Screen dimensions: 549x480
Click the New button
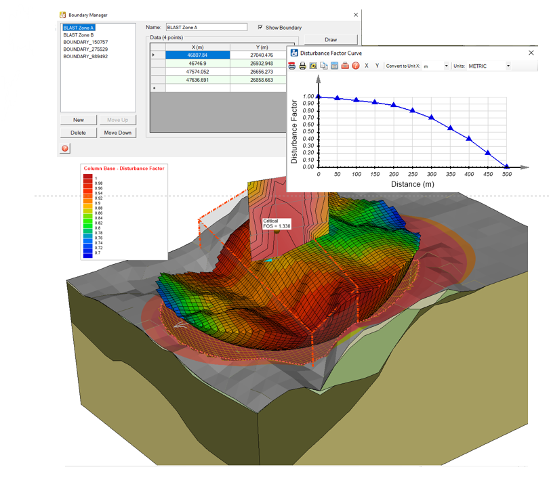point(79,120)
